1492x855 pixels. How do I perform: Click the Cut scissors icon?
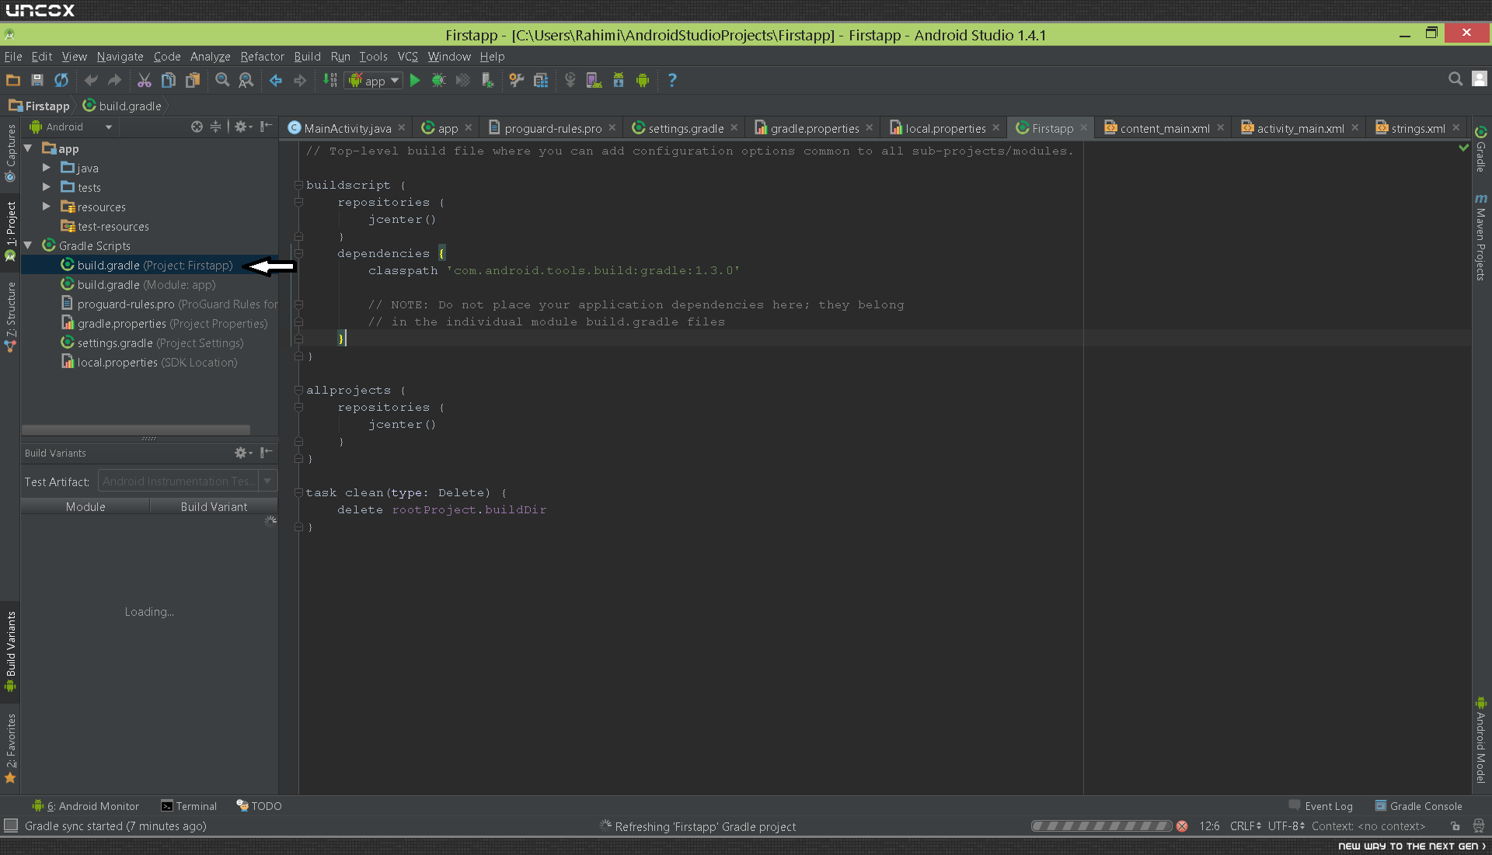click(145, 80)
